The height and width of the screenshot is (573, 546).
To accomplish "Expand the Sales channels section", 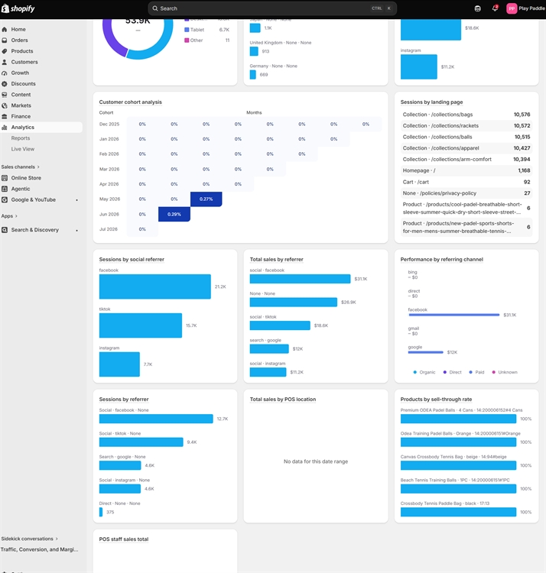I will [x=20, y=167].
